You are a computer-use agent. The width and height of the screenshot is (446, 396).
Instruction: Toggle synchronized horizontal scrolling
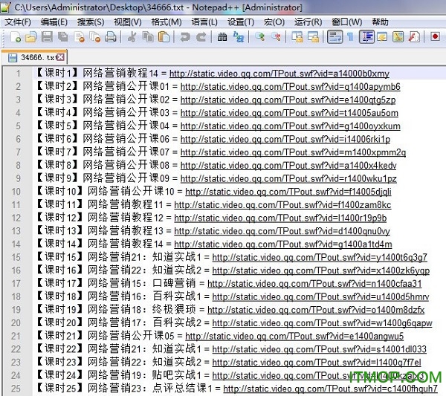313,37
